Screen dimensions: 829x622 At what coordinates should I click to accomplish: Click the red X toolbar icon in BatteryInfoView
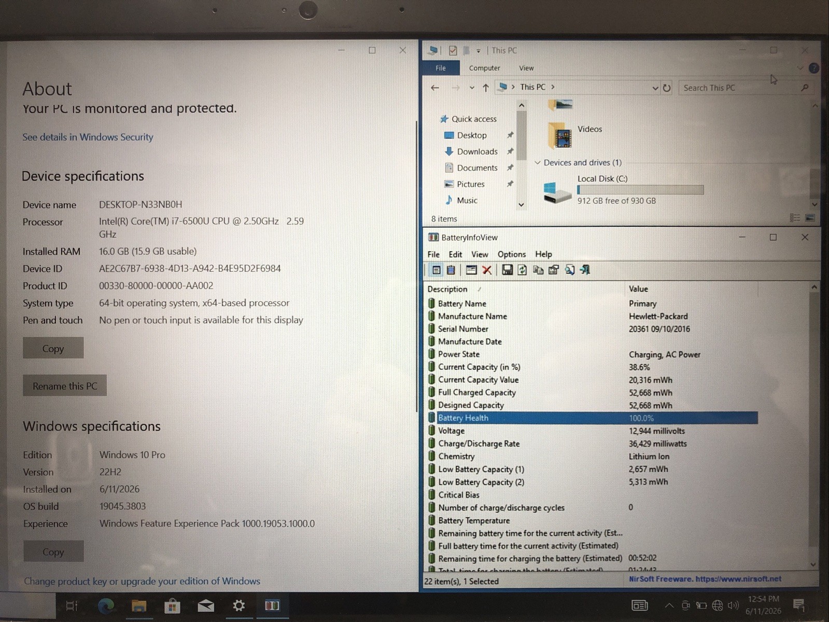point(487,270)
